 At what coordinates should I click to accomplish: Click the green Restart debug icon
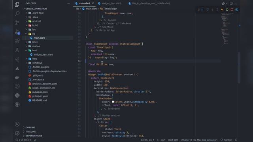(x=227, y=9)
